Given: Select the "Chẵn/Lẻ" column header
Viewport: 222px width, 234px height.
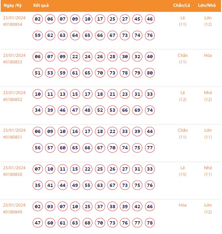Looking at the screenshot, I should (182, 6).
